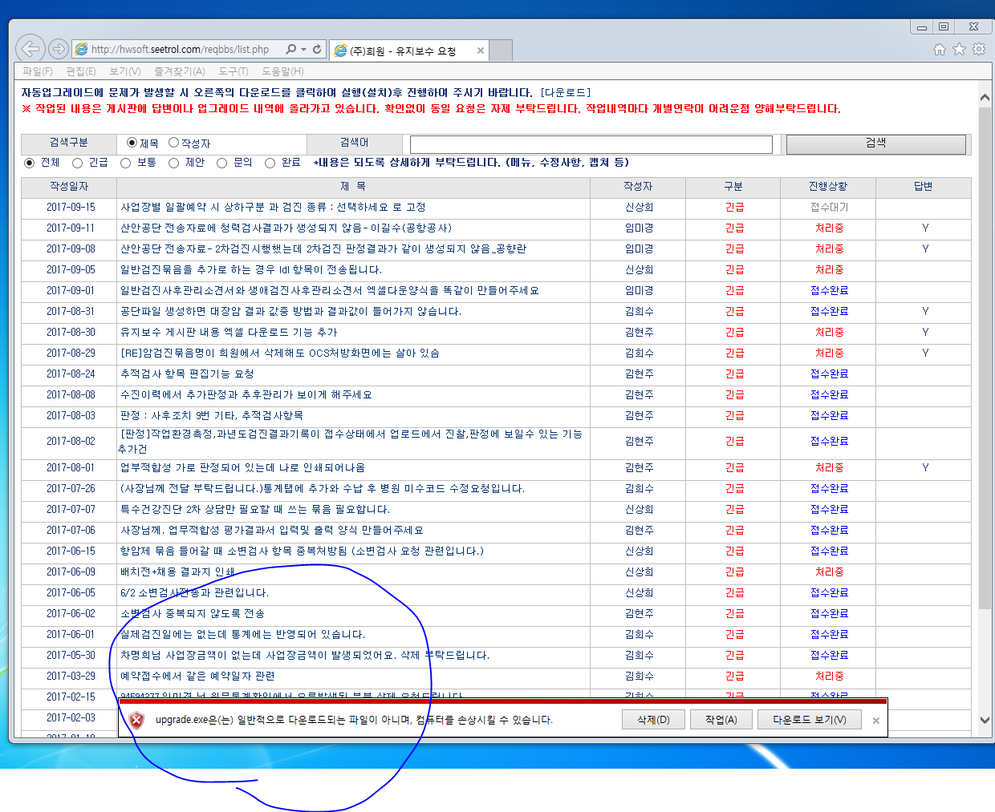Select the 작성자 search radio button

[173, 143]
